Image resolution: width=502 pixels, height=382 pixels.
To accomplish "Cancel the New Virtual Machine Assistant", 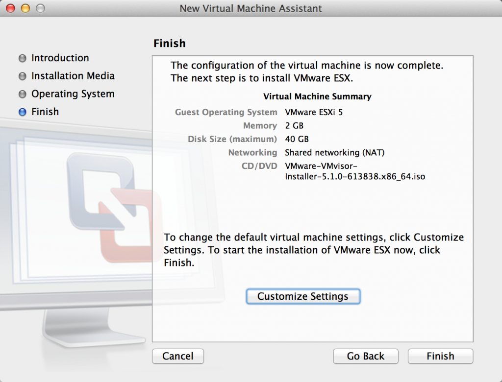I will (x=177, y=356).
